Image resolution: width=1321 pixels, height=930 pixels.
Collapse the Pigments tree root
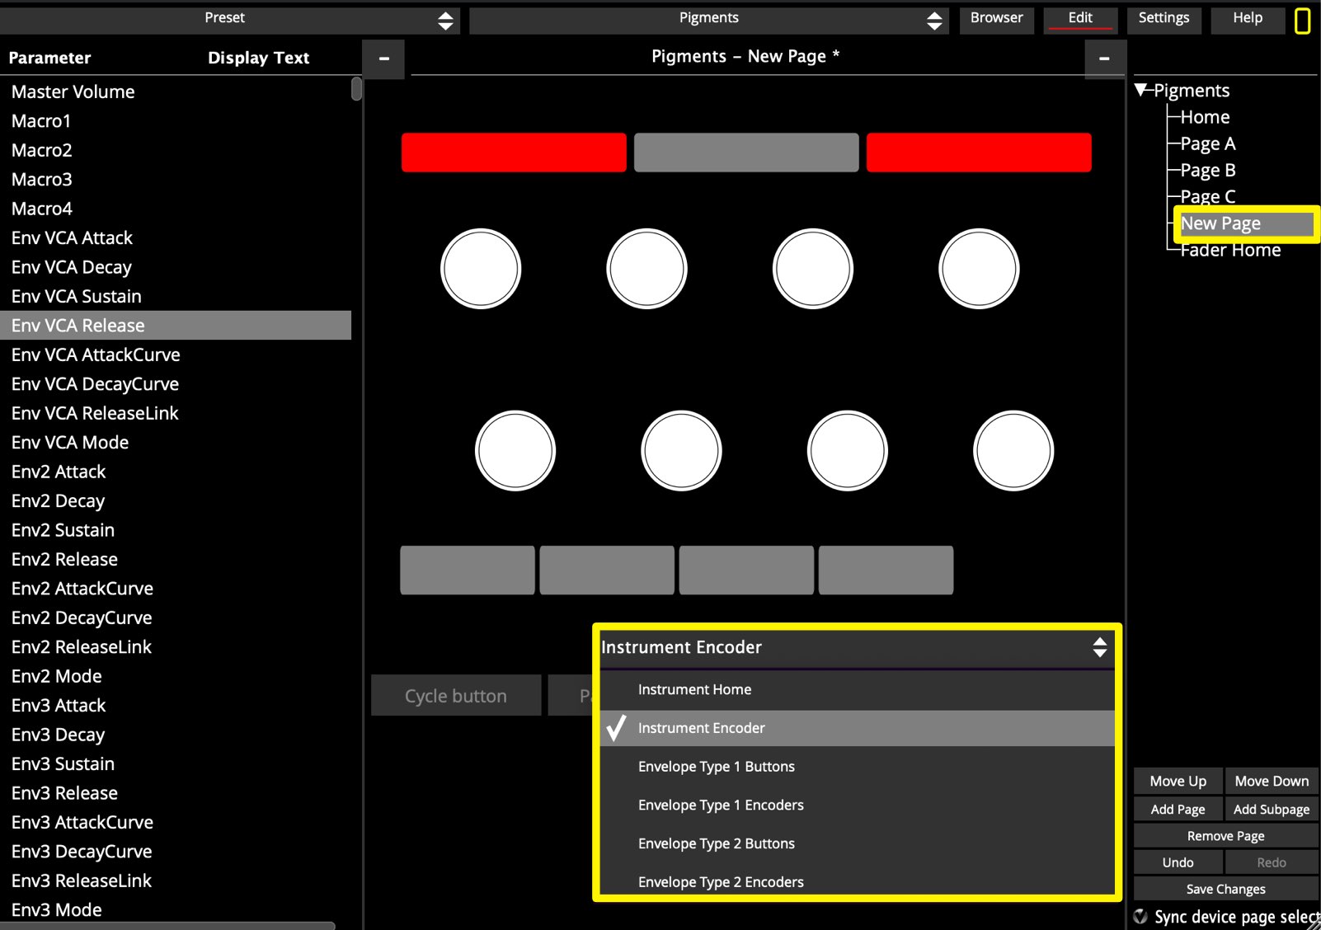point(1141,90)
